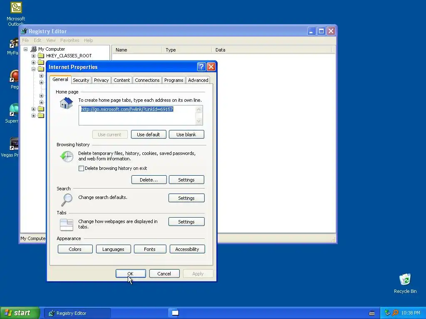Open Browsing history Settings button
Viewport: 426px width, 319px height.
(186, 180)
